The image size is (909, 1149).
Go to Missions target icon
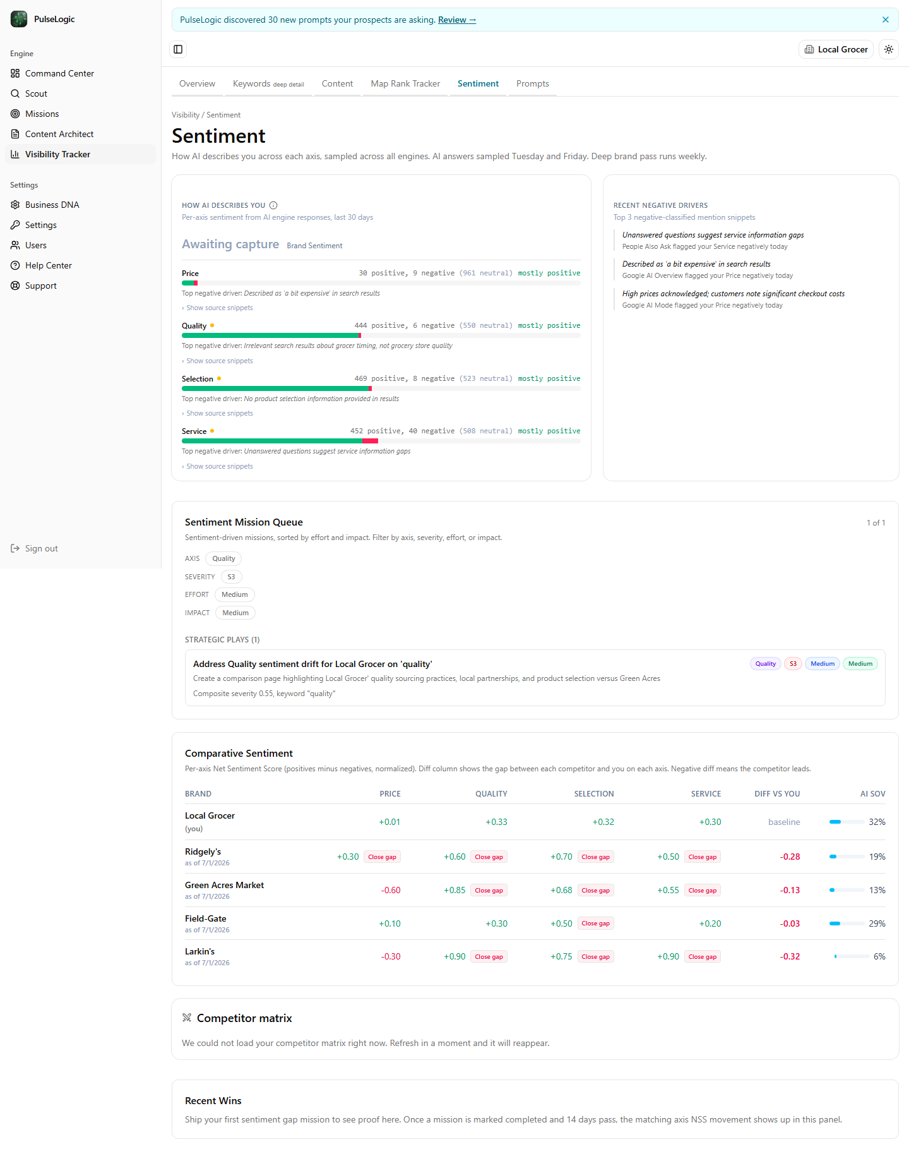[15, 114]
